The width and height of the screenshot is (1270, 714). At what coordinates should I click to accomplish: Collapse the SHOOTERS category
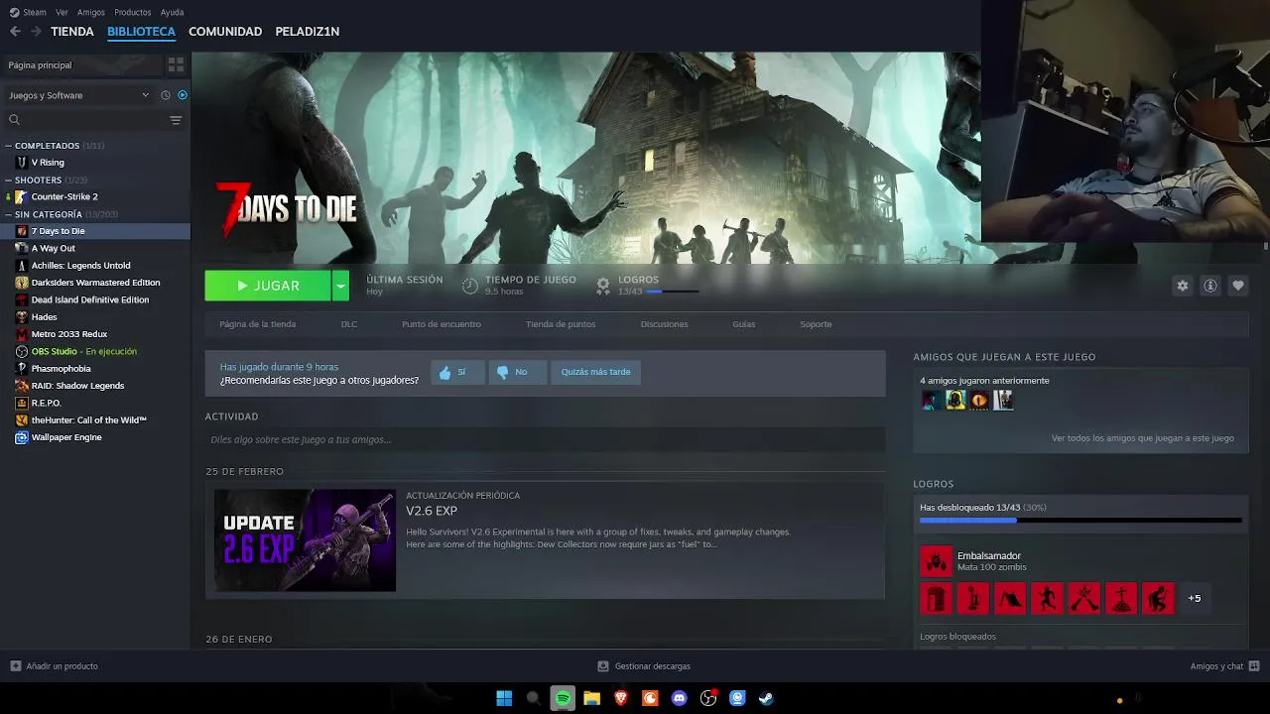[x=8, y=180]
